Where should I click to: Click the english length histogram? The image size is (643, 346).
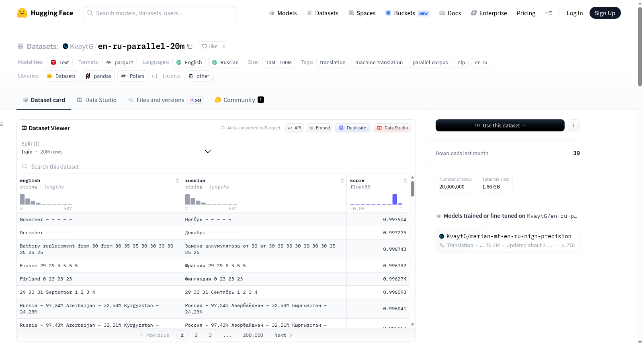tap(46, 199)
